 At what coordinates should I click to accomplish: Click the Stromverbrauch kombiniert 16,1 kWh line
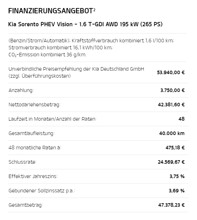60,48
